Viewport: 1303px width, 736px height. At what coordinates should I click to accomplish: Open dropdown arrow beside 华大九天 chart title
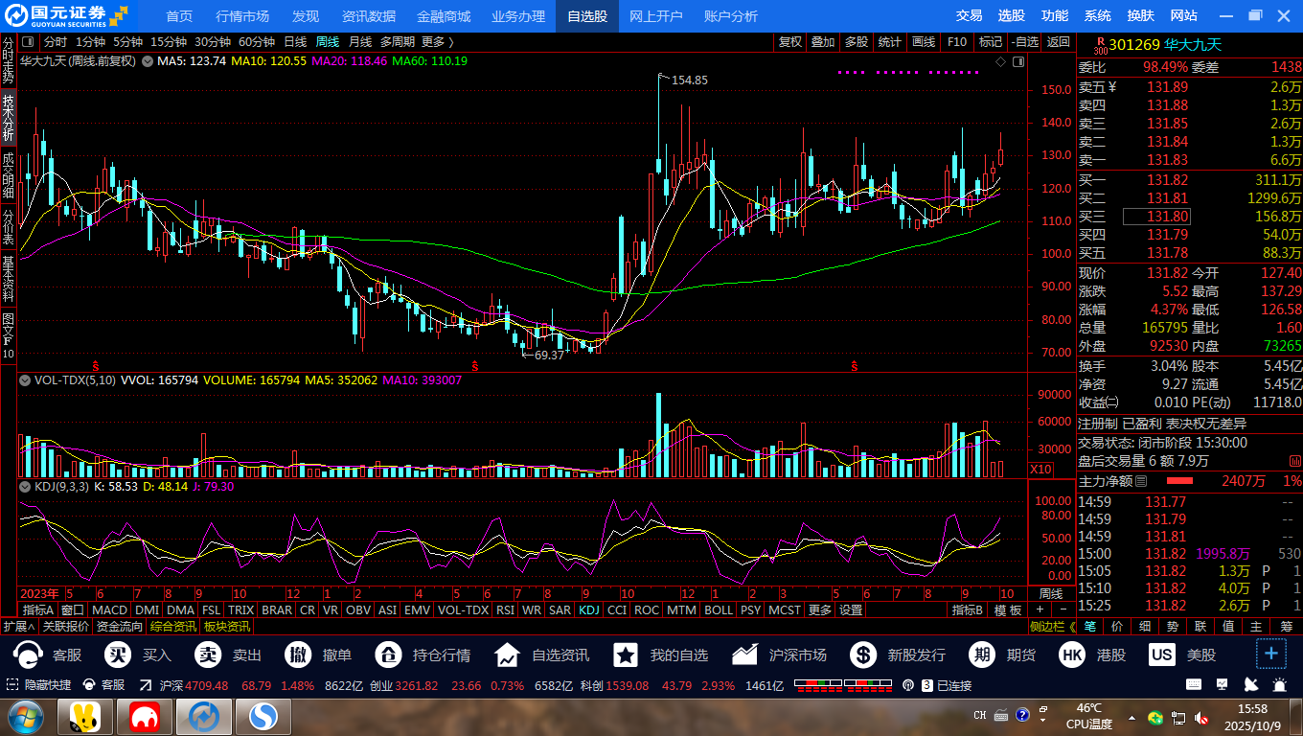pos(148,61)
